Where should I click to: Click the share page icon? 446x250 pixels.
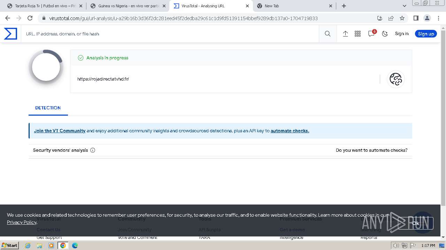click(391, 18)
